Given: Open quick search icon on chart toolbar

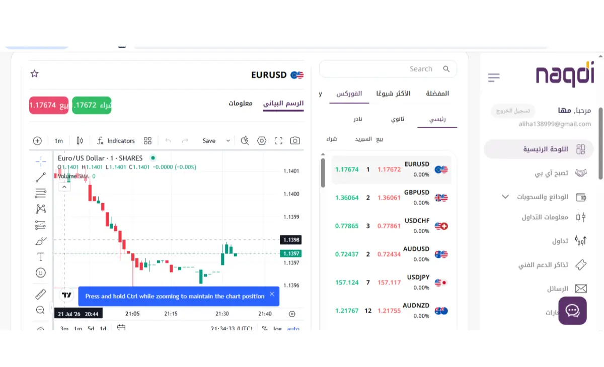Looking at the screenshot, I should (245, 141).
